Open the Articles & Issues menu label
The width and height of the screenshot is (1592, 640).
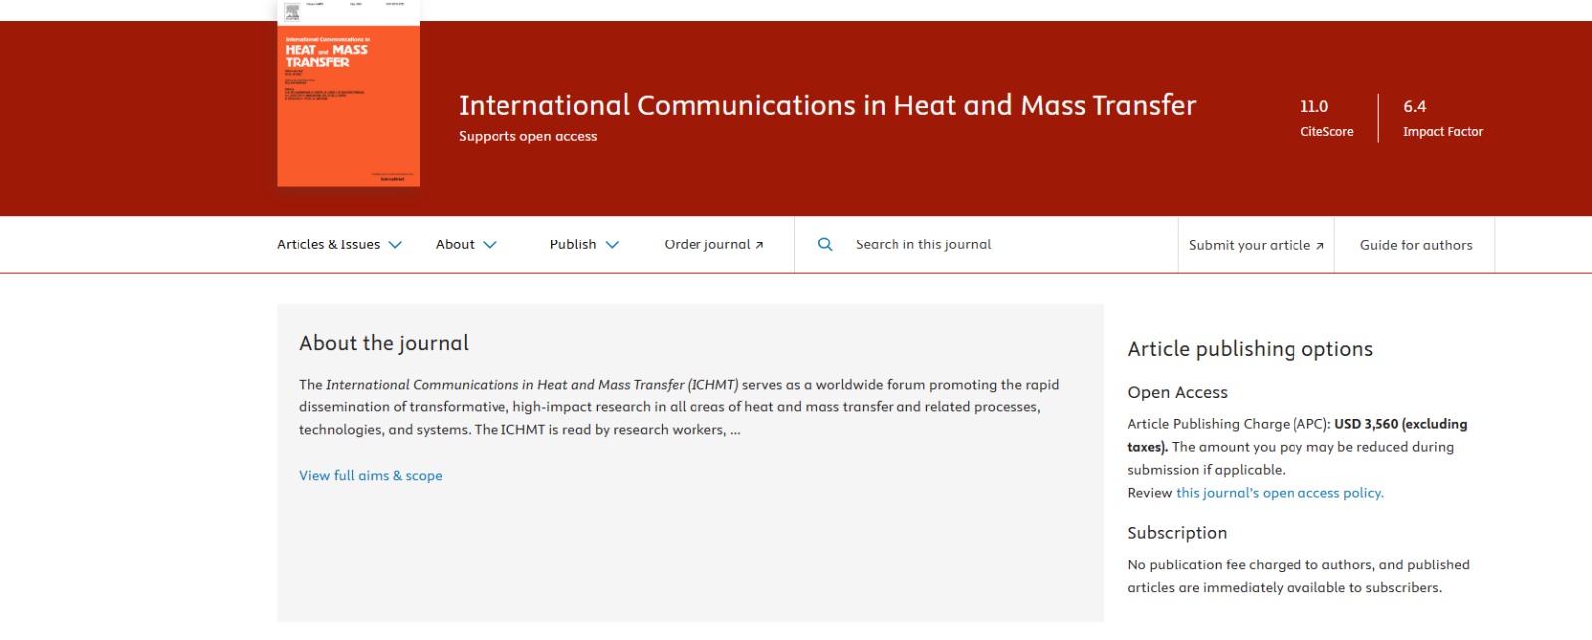click(328, 244)
